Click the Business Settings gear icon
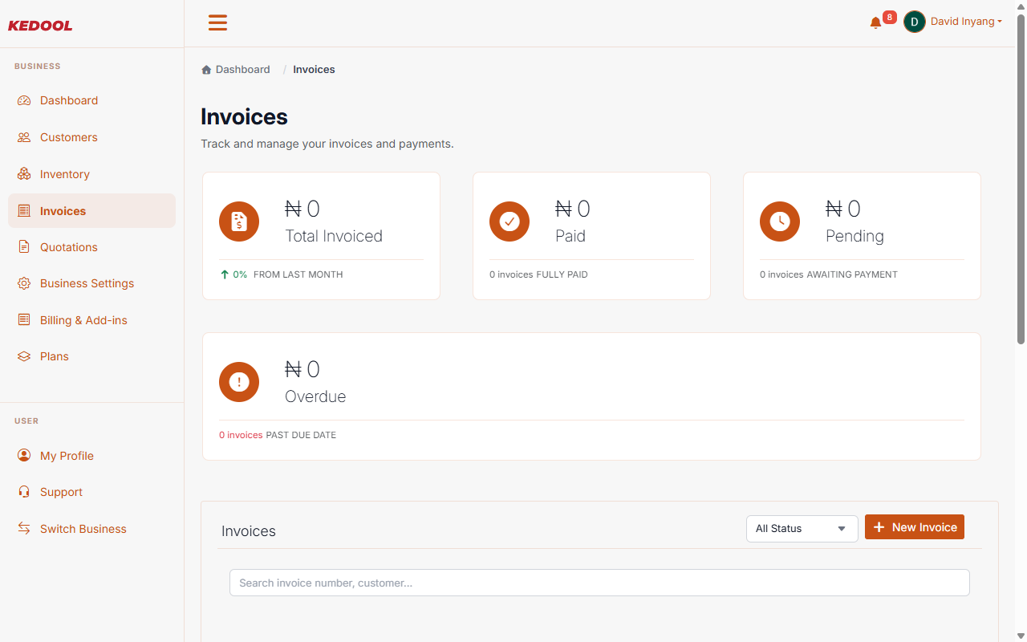Image resolution: width=1027 pixels, height=642 pixels. tap(24, 283)
